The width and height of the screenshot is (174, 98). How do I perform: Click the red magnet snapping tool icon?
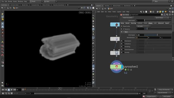click(2, 55)
